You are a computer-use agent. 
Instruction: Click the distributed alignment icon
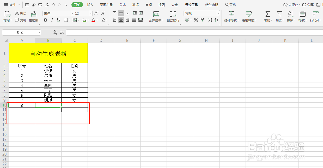point(141,20)
